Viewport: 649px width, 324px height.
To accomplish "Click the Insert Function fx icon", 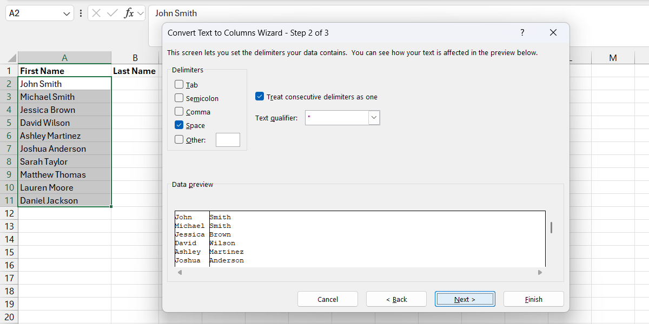I will tap(129, 13).
